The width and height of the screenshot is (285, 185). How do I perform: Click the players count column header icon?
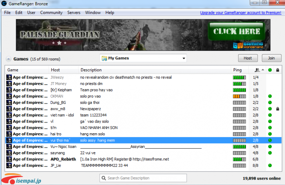tap(257, 70)
